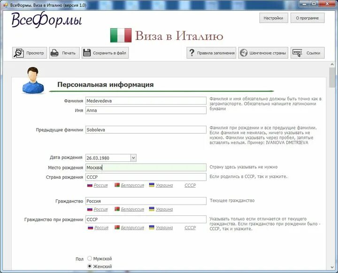Select Россия link under Гражданство
This screenshot has width=338, height=273.
pyautogui.click(x=100, y=209)
